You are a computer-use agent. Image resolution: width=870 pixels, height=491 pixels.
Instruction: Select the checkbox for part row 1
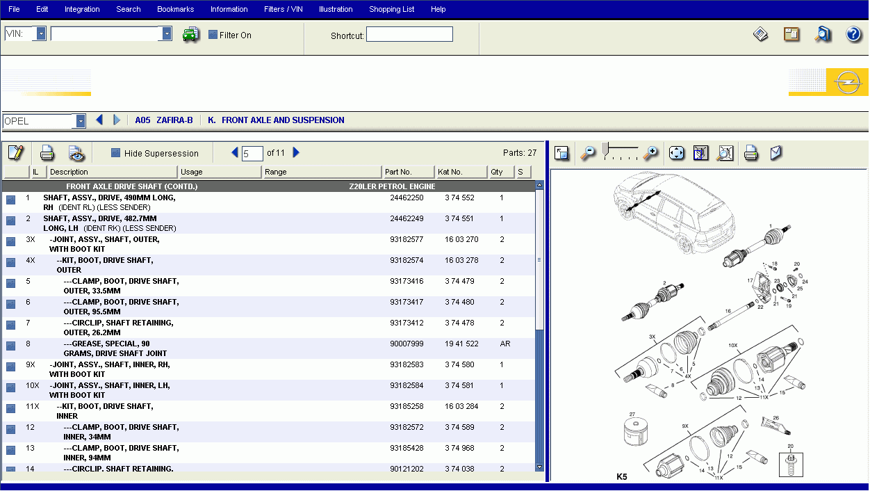click(x=10, y=200)
